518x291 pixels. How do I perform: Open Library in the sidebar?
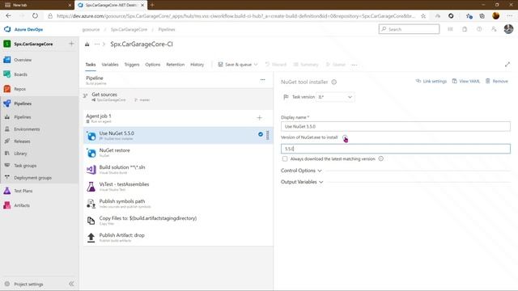pos(20,154)
